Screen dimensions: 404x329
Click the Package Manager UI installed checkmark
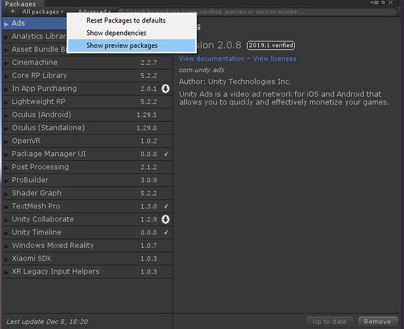tap(166, 154)
